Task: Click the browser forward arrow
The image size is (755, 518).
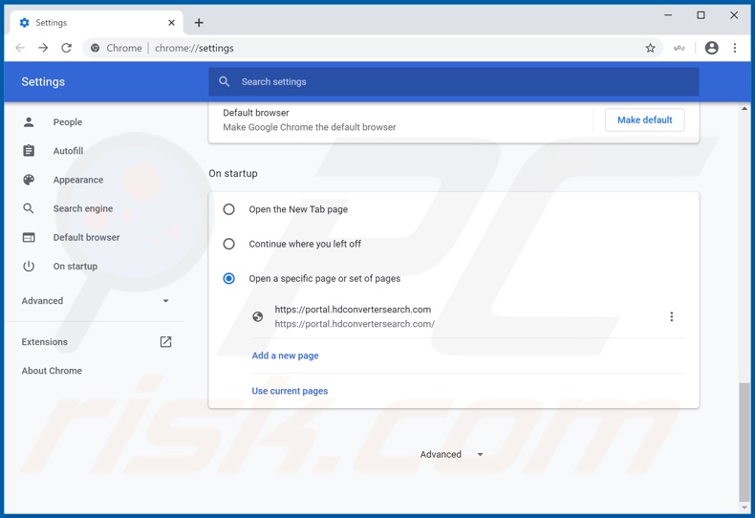Action: [43, 48]
